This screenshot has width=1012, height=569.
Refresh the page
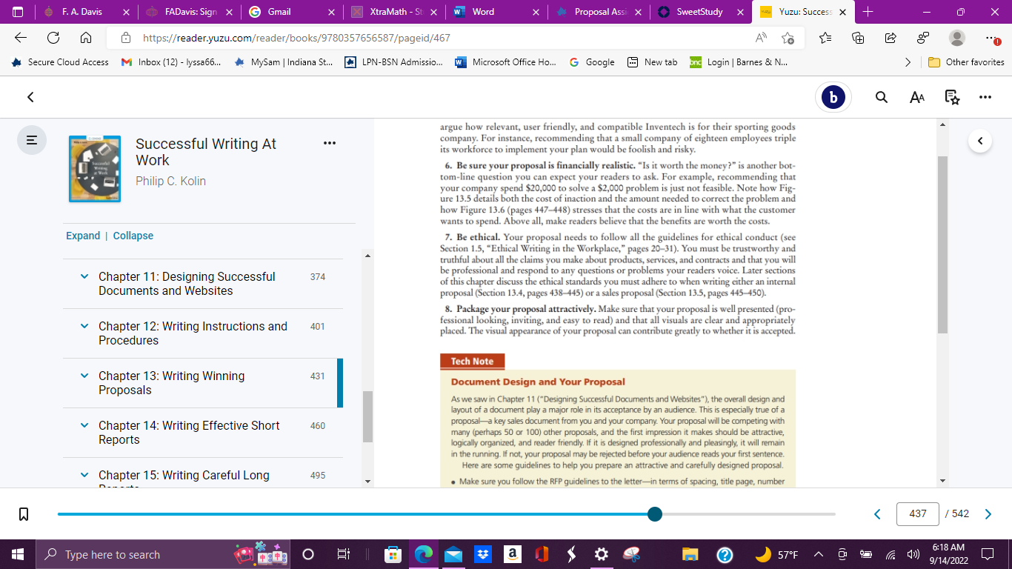[x=53, y=38]
